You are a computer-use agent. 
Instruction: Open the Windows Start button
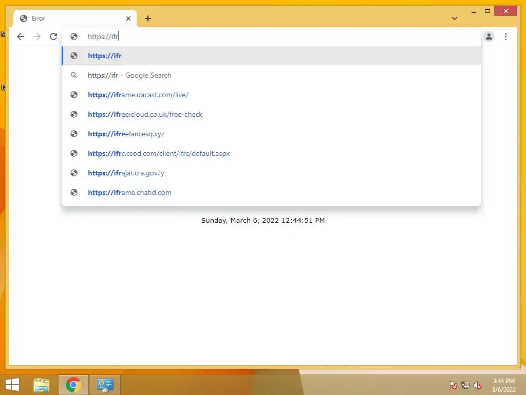coord(12,385)
